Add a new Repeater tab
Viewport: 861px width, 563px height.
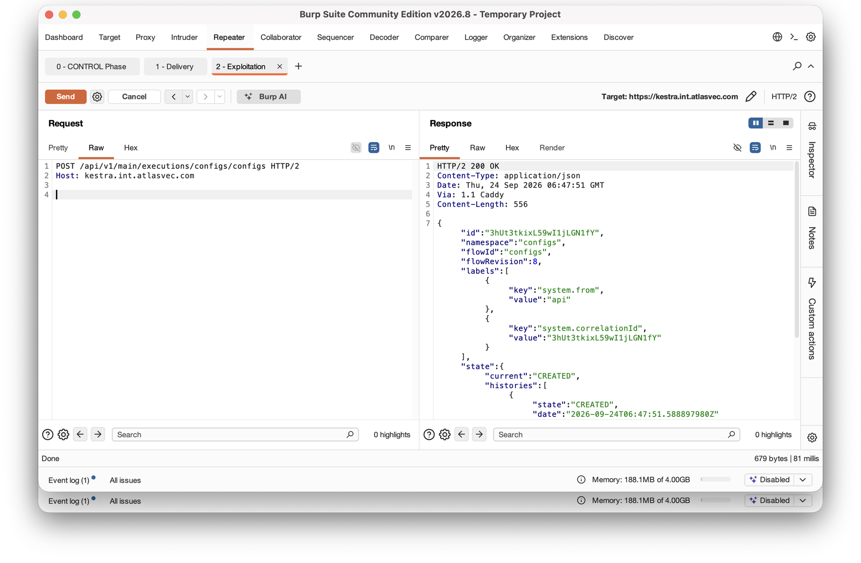pos(299,66)
